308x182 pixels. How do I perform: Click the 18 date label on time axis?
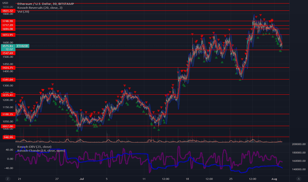[187, 179]
